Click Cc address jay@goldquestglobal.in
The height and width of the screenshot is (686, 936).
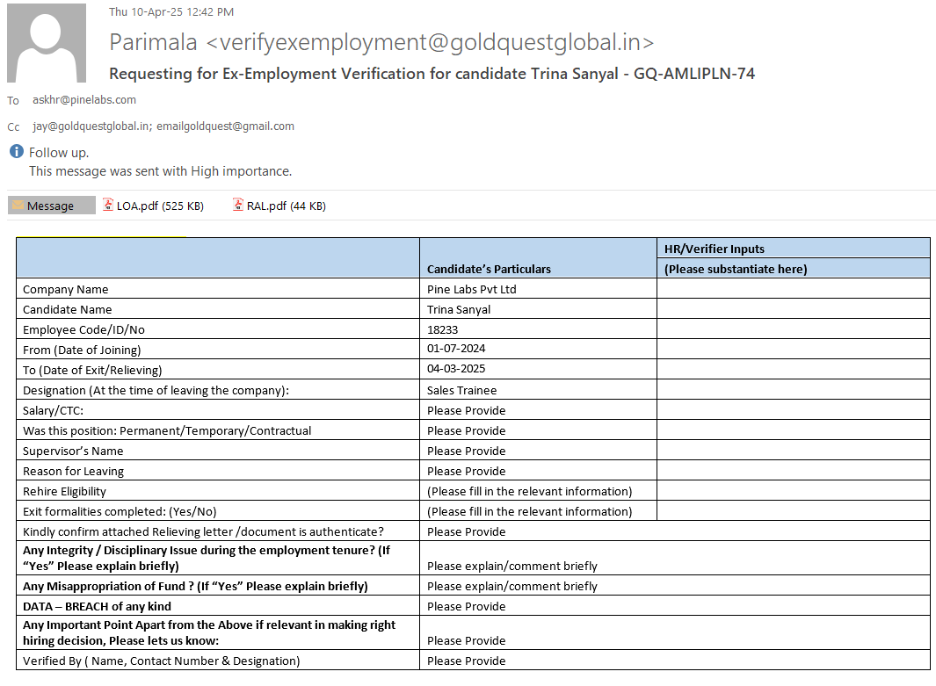point(91,126)
